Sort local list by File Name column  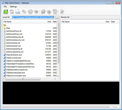pos(19,22)
